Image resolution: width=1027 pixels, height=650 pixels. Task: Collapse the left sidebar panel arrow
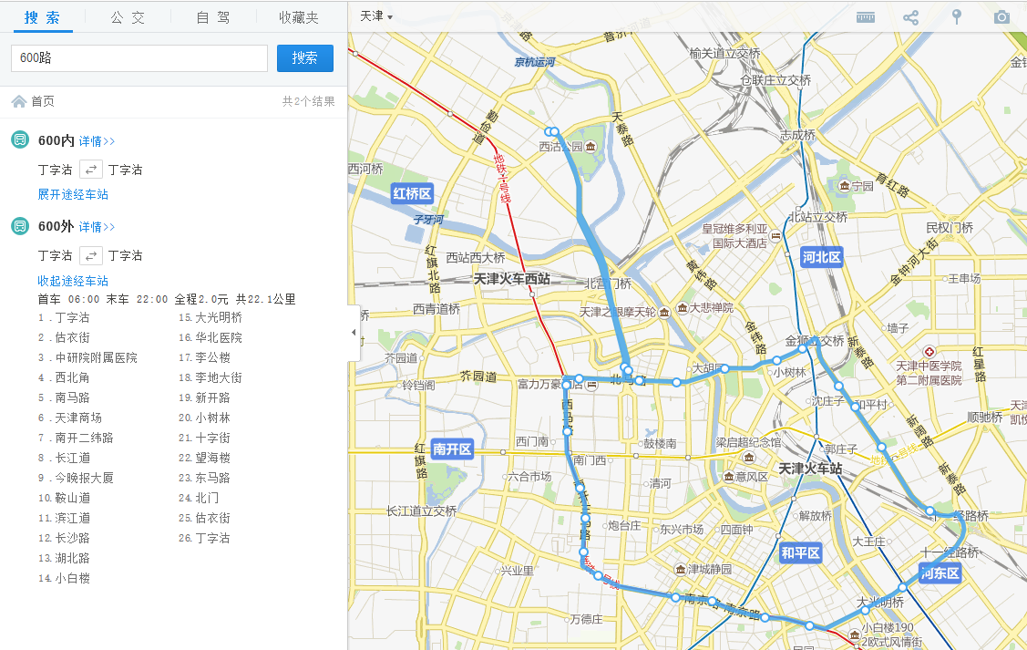[x=354, y=333]
